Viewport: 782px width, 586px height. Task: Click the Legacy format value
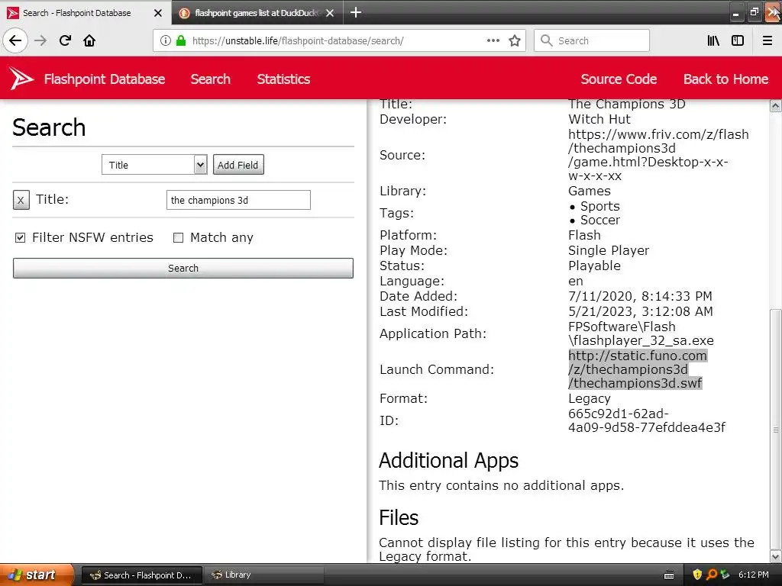pyautogui.click(x=589, y=398)
